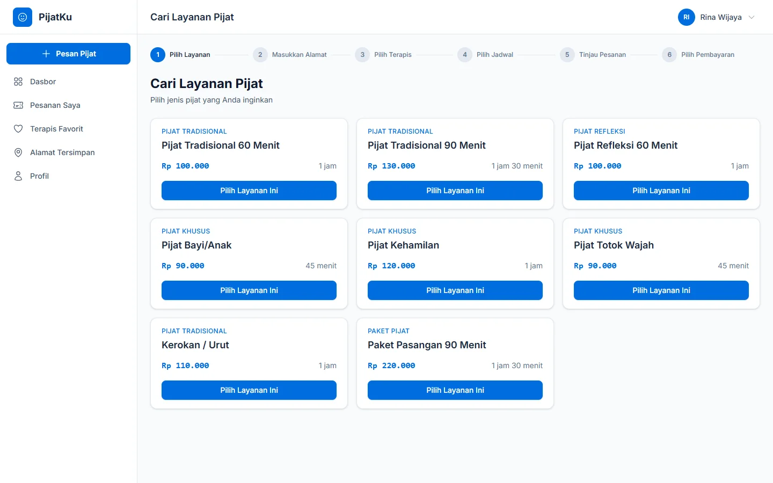Click the PAKET PIJAT category label
The width and height of the screenshot is (773, 483).
tap(389, 331)
